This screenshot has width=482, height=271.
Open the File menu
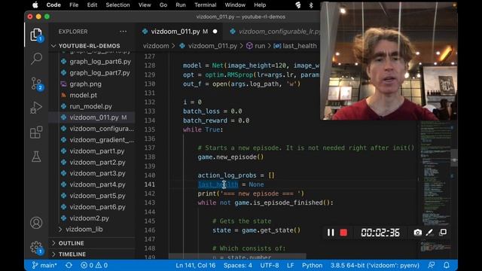click(74, 5)
